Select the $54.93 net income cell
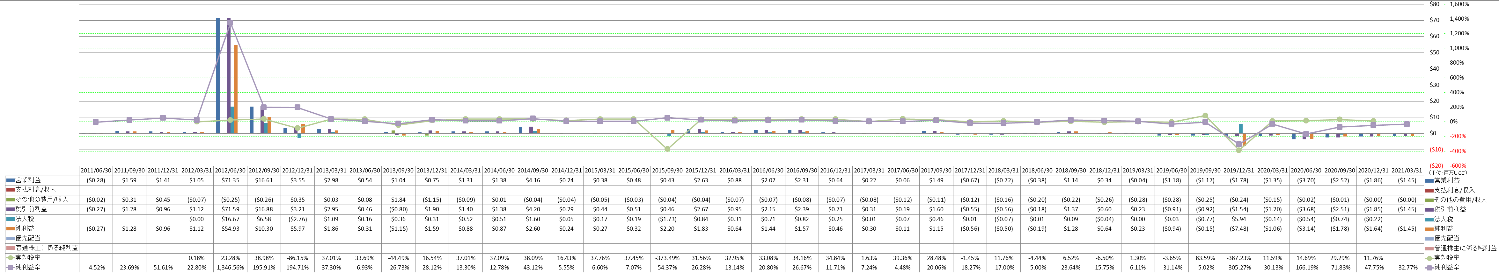The image size is (1499, 273). coord(231,229)
